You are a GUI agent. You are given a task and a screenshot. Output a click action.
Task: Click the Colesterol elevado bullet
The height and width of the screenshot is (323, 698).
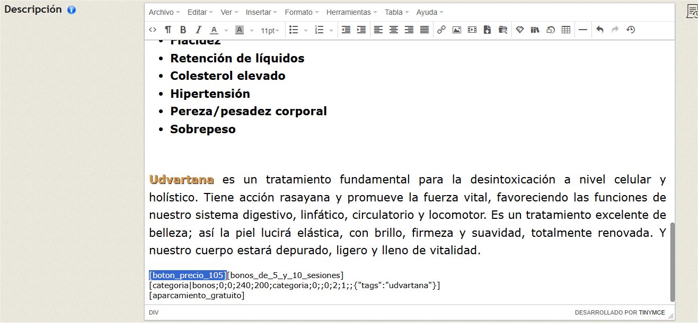(x=228, y=76)
